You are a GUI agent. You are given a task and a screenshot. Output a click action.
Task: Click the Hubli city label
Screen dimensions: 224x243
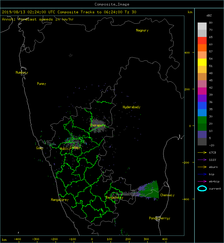click(x=65, y=149)
